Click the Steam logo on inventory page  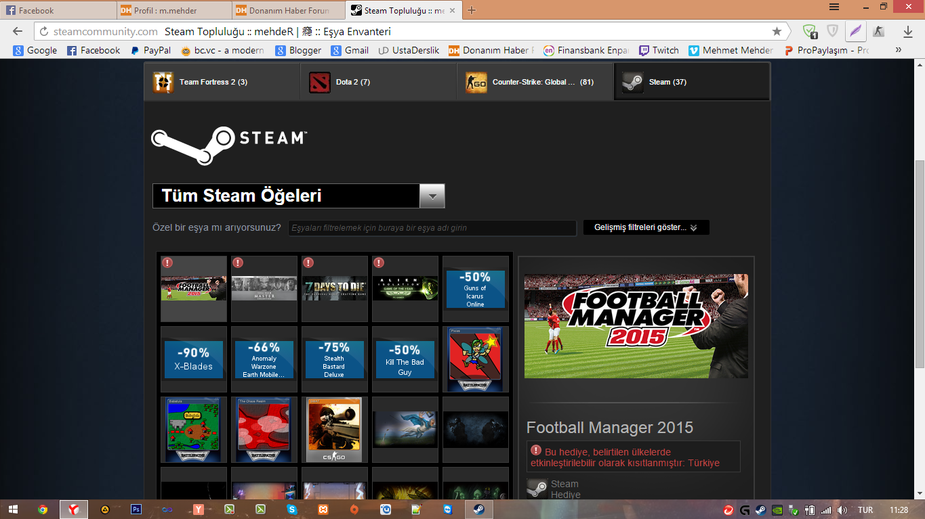228,145
